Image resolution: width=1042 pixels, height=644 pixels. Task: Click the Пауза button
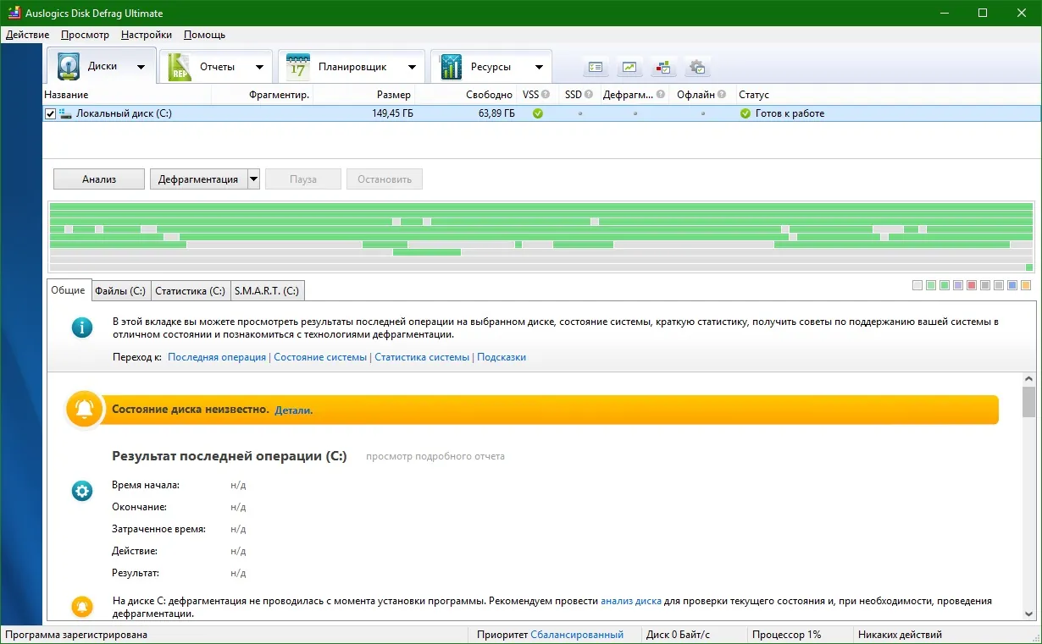point(303,179)
